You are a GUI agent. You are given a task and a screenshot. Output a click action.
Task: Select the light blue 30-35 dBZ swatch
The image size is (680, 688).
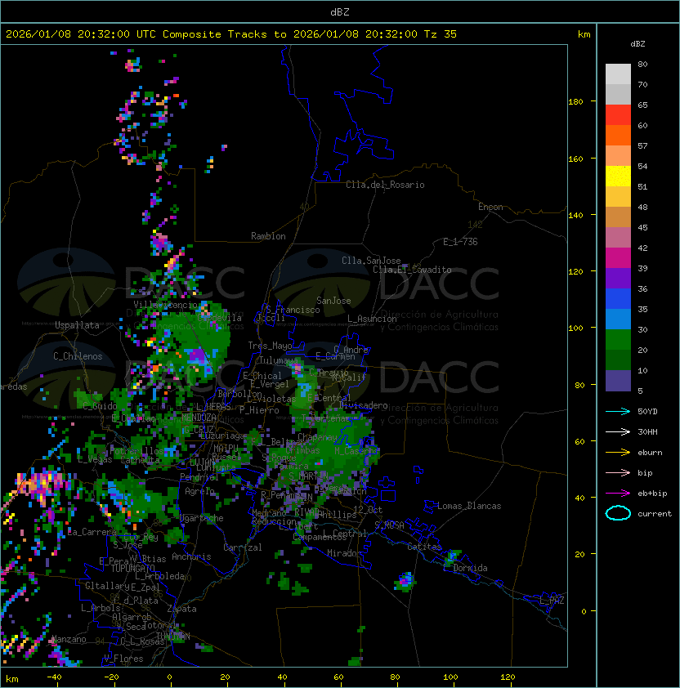click(618, 319)
